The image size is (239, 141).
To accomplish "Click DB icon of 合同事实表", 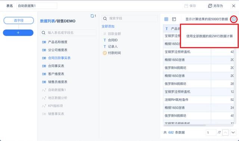I will 44,66.
